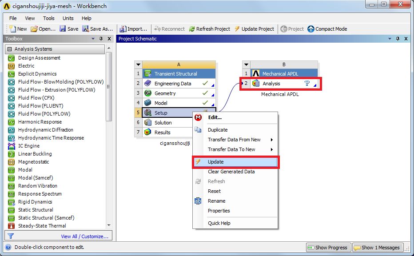This screenshot has height=256, width=414.
Task: Click the status bar help icon
Action: point(8,247)
